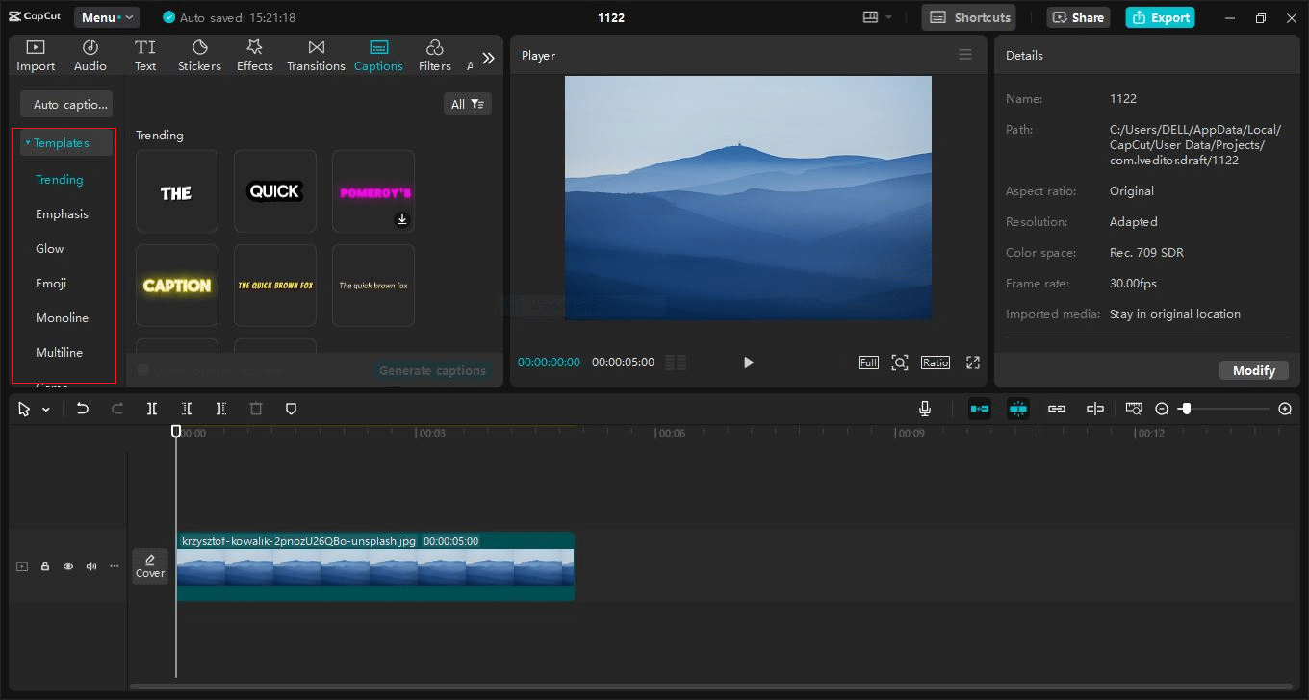Click the Effects icon in the top toolbar
Image resolution: width=1309 pixels, height=700 pixels.
(x=254, y=53)
